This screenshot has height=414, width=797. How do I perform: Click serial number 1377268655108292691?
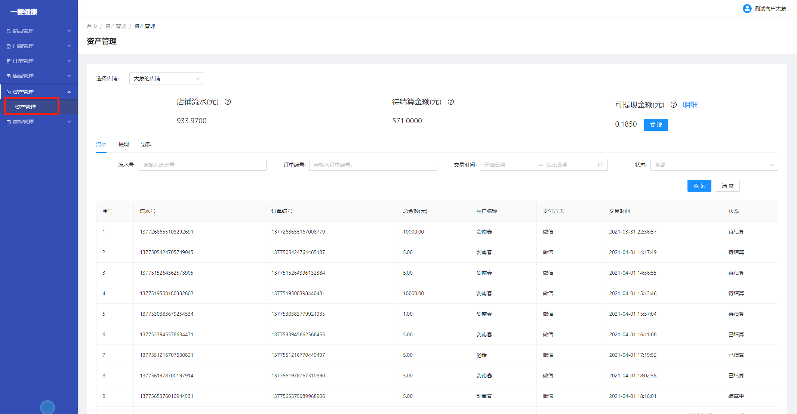point(167,232)
